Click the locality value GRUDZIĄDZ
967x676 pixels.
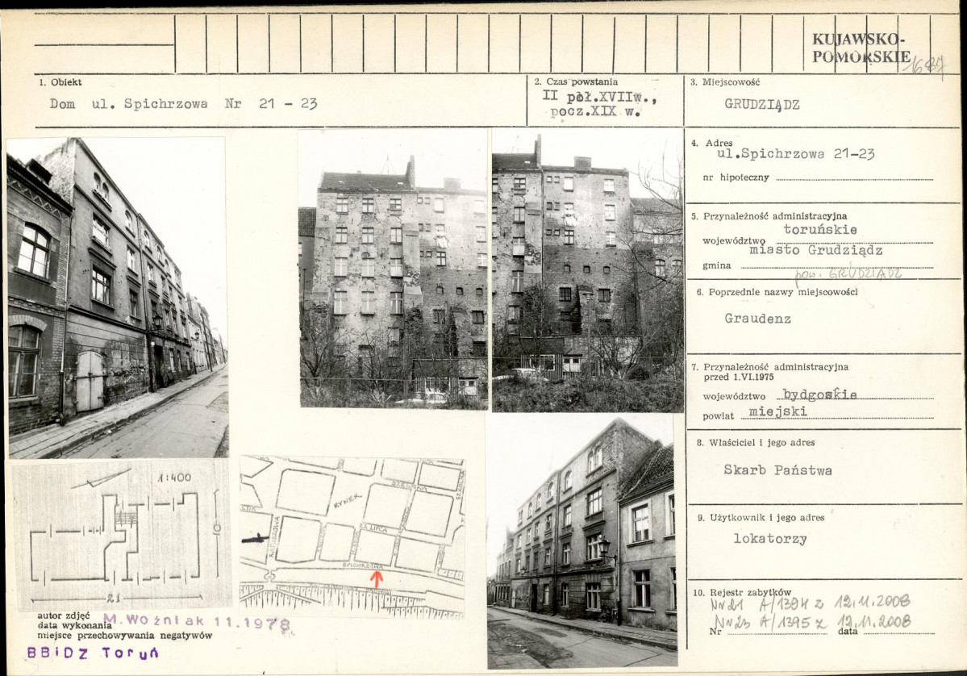[x=764, y=104]
